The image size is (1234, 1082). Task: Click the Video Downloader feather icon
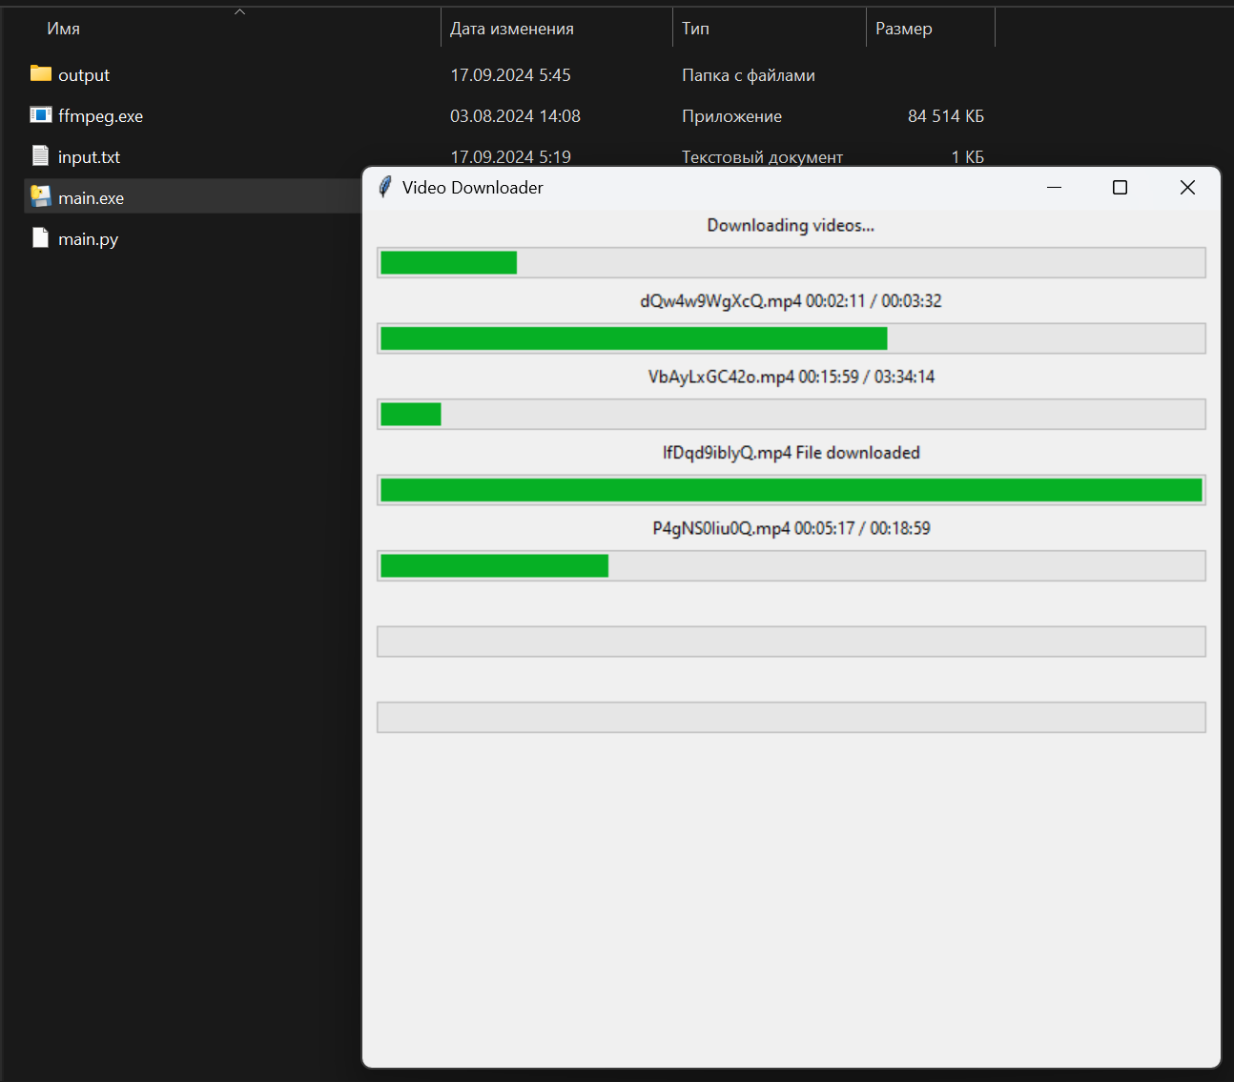click(385, 187)
